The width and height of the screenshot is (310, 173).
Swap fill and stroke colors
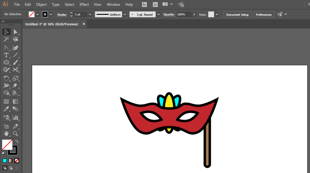click(17, 141)
